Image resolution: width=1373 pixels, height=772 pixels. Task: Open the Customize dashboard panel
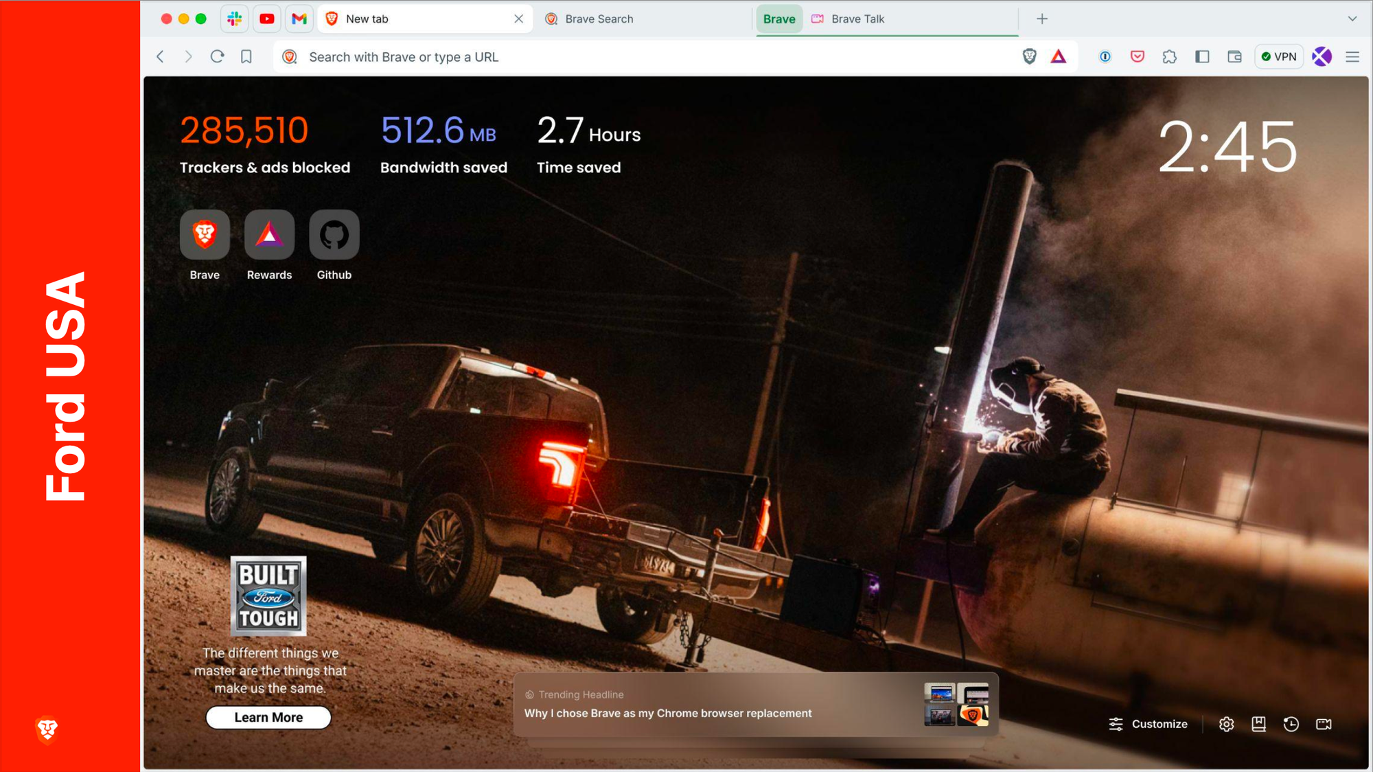tap(1149, 724)
